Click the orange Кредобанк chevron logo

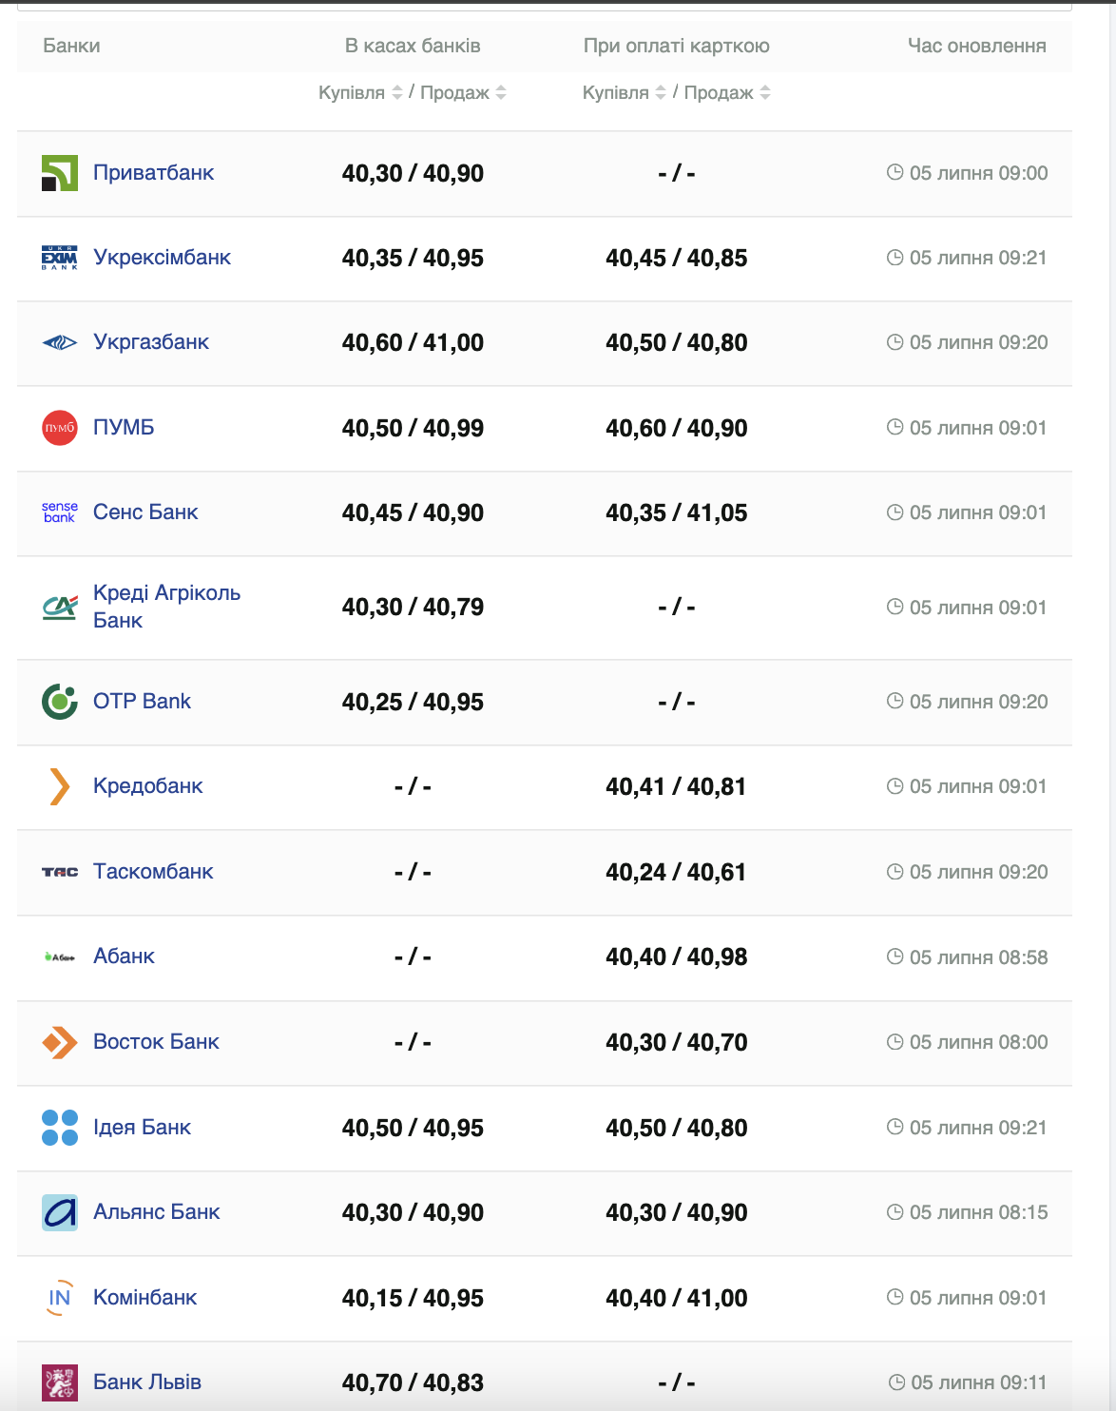pos(60,786)
